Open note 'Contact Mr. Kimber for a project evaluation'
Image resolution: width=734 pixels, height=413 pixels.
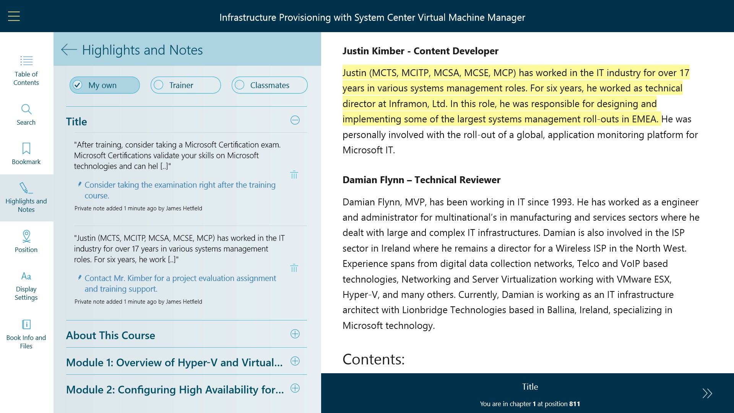click(x=180, y=283)
